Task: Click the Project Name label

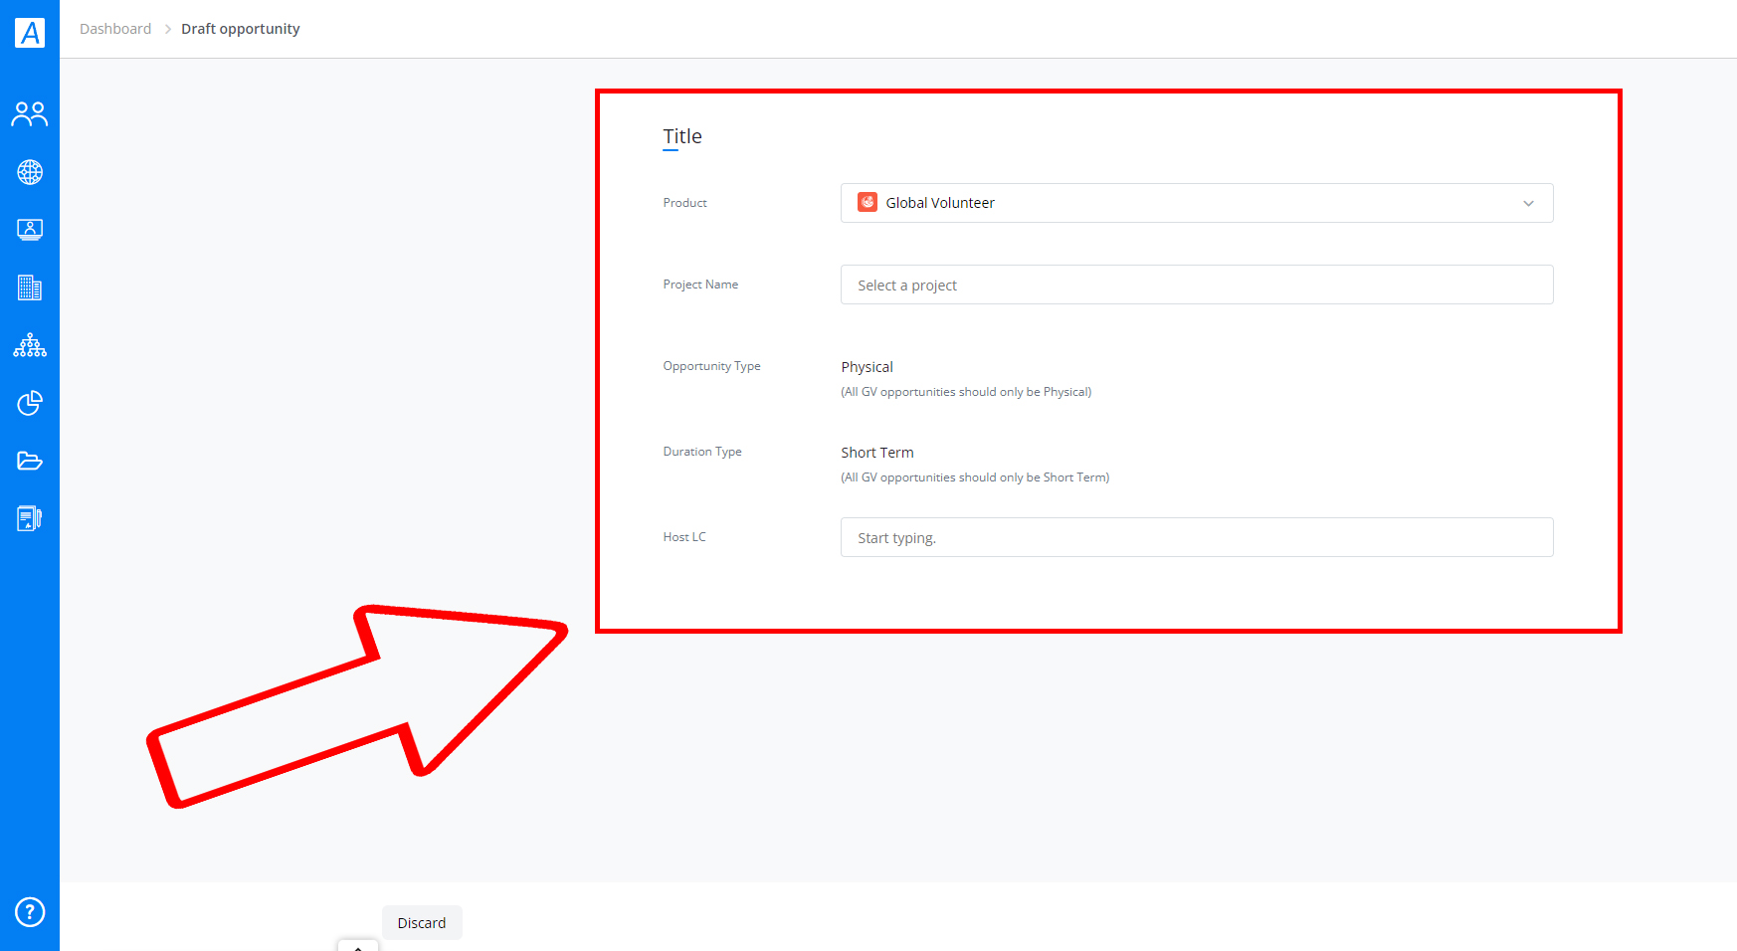Action: 700,285
